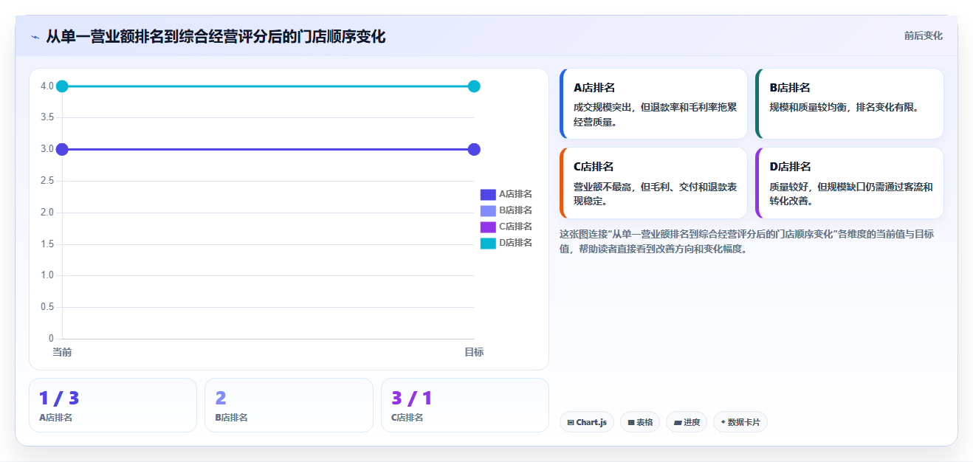Screen dimensions: 973x462
Task: Click the C店排名 legend label
Action: (515, 227)
